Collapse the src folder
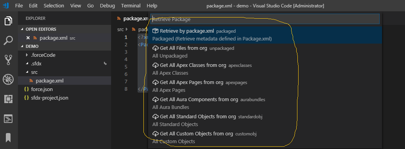 pyautogui.click(x=27, y=72)
